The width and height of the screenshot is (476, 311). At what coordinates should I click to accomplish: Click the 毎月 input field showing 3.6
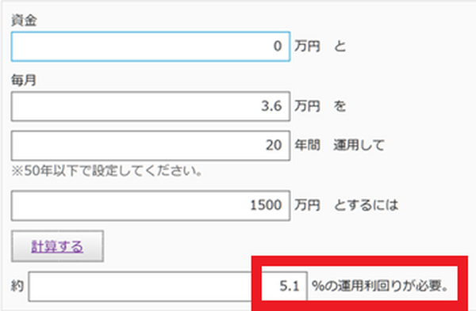click(x=151, y=106)
